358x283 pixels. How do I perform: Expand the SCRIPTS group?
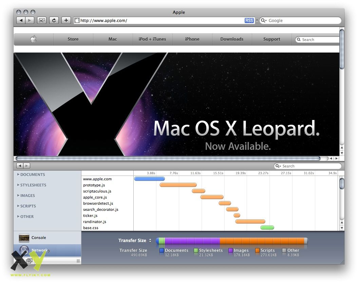pyautogui.click(x=18, y=206)
